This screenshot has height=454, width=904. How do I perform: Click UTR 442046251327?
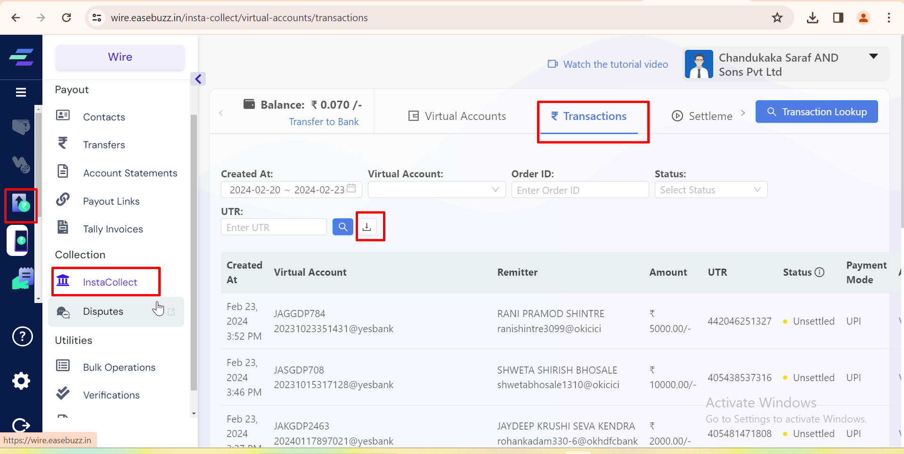[x=740, y=321]
